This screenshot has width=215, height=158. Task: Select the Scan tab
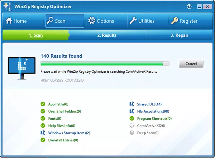[x=65, y=21]
